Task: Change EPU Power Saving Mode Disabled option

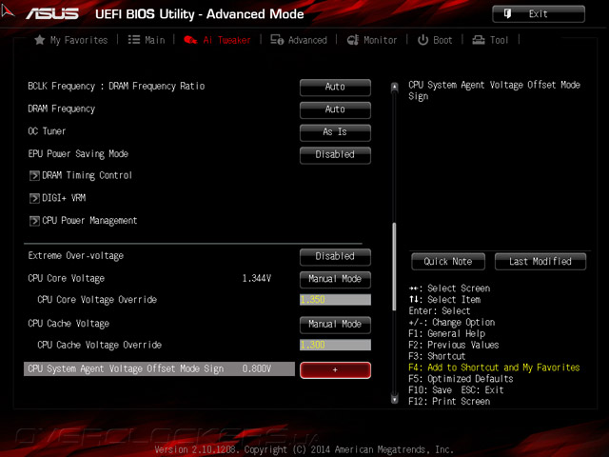Action: point(335,154)
